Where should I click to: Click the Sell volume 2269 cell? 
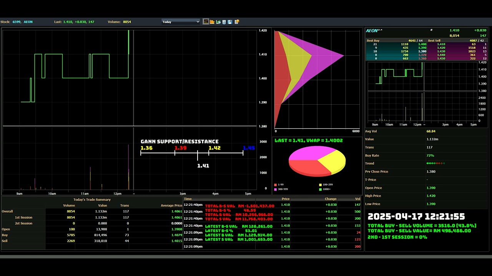tap(70, 241)
